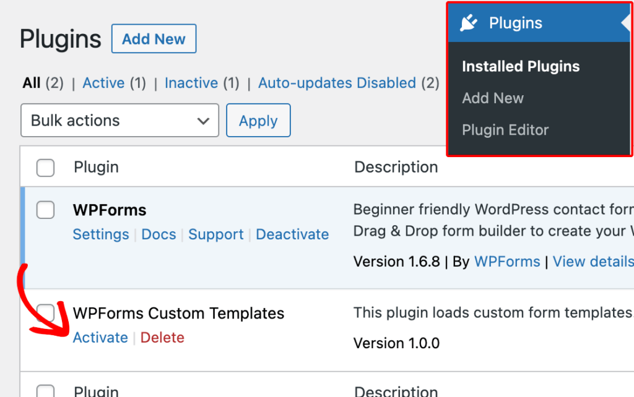Screen dimensions: 634x397
Task: Show Inactive plugins filter
Action: pyautogui.click(x=191, y=83)
